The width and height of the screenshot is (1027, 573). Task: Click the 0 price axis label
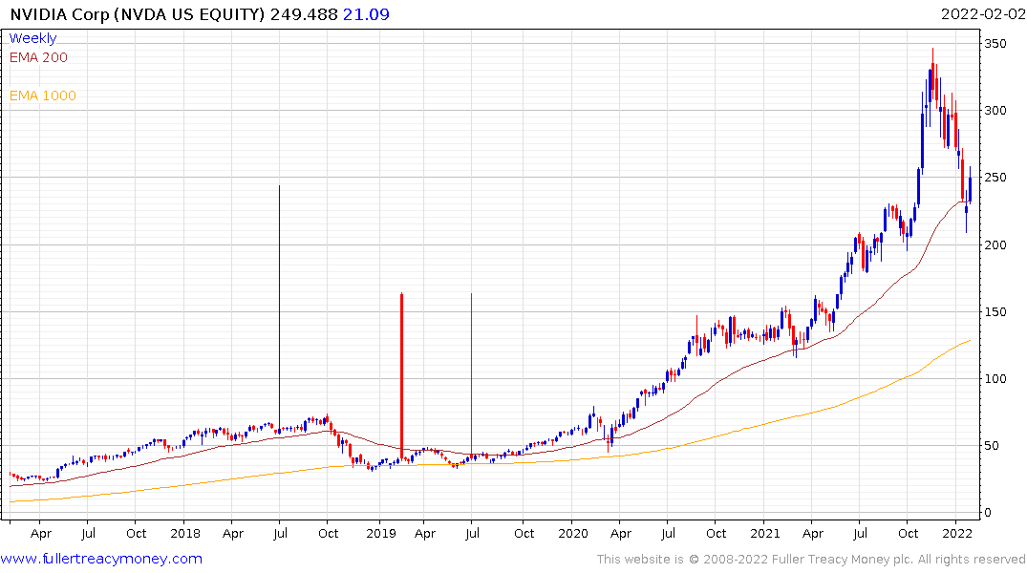(x=989, y=513)
